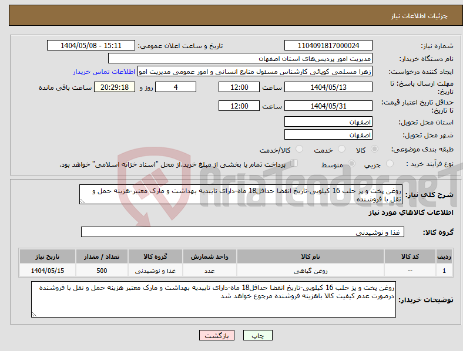Click the گروه کالا table column header
The image size is (463, 351).
155,256
